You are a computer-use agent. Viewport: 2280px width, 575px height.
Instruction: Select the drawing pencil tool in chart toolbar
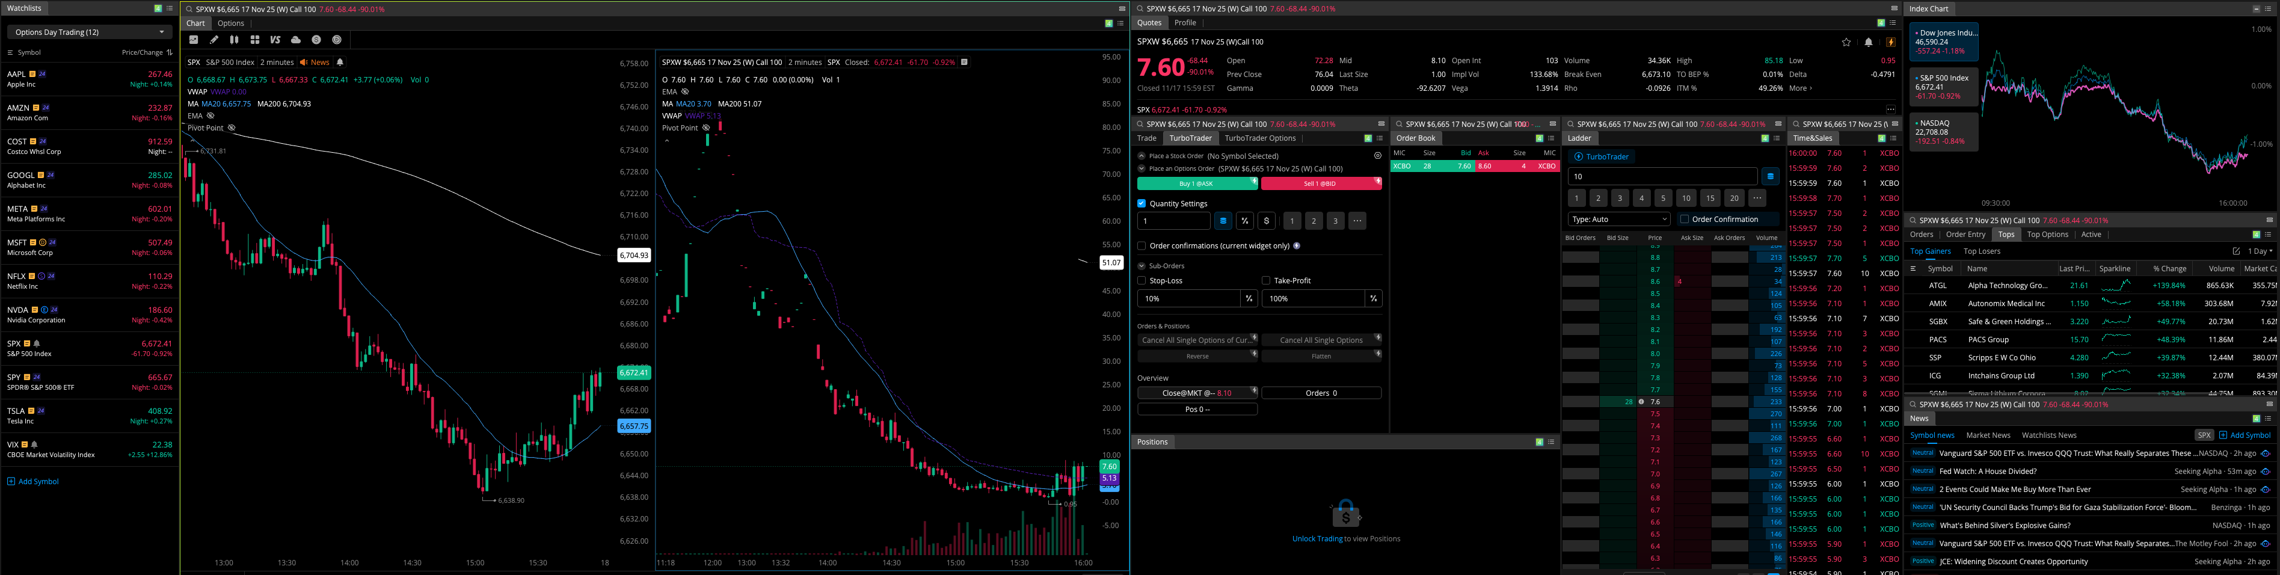(x=214, y=40)
